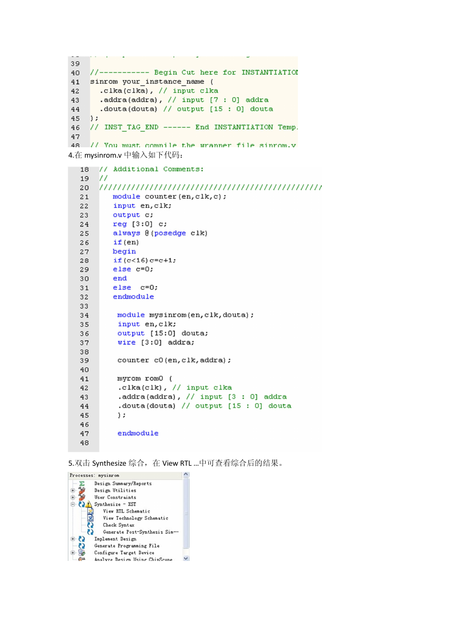Click the 'module mysinrom(en,clk,douta);' line
This screenshot has width=452, height=639.
tap(185, 315)
